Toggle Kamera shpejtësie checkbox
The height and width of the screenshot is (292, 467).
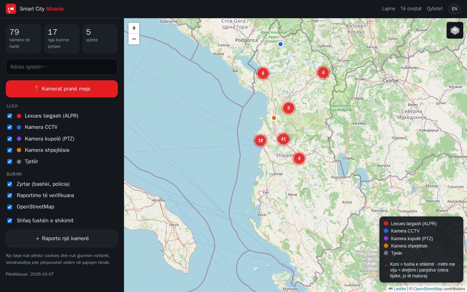tap(10, 150)
